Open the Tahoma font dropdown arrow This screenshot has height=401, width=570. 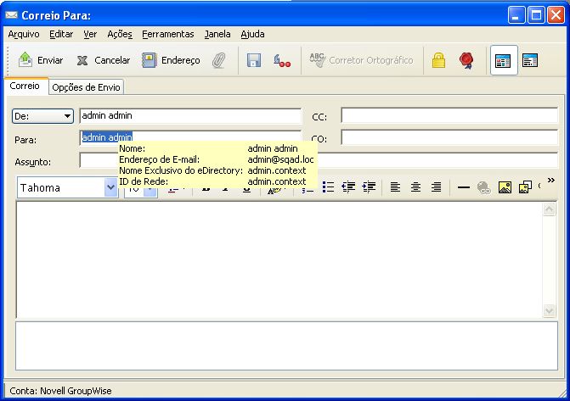point(110,187)
